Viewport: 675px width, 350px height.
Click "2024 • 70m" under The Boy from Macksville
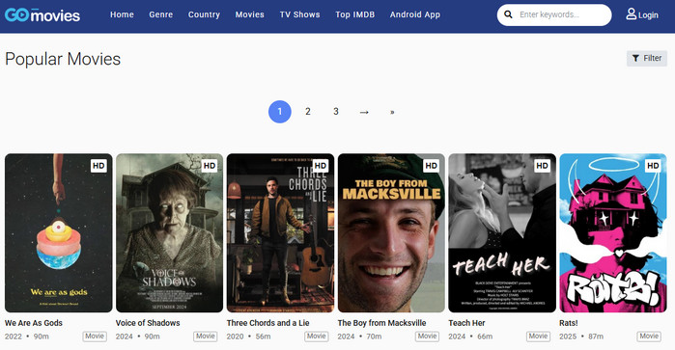click(x=359, y=337)
